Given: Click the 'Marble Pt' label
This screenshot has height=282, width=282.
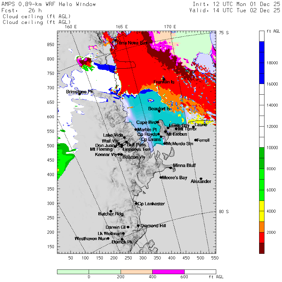Looking at the screenshot, I should pos(147,130).
